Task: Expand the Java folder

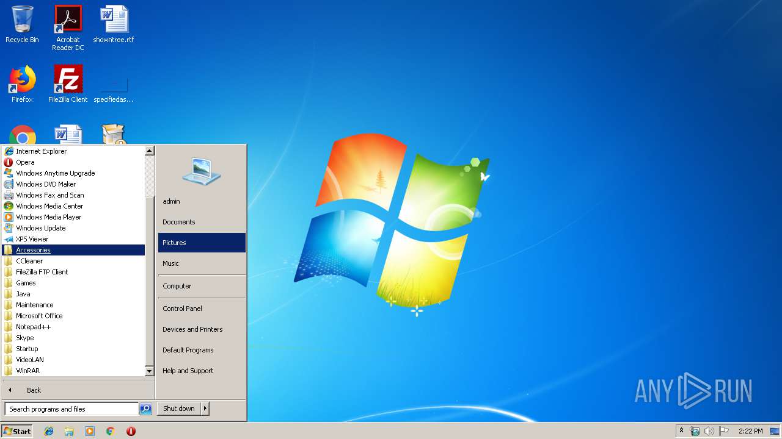Action: [x=73, y=294]
